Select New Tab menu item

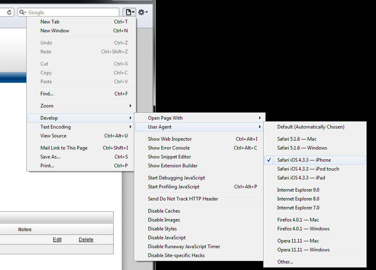tap(81, 22)
